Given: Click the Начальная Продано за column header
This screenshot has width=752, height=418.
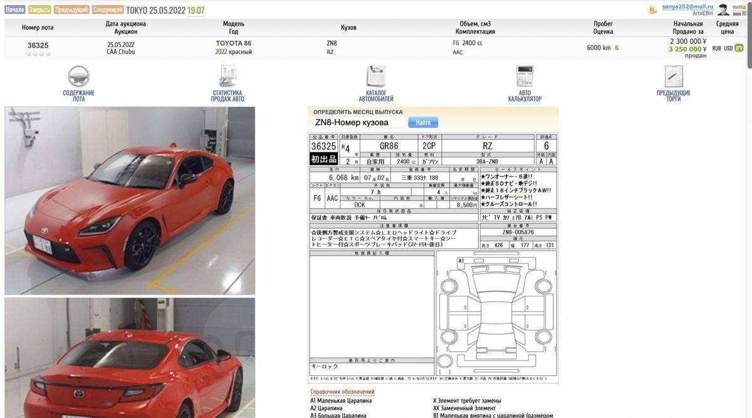Looking at the screenshot, I should click(x=688, y=28).
